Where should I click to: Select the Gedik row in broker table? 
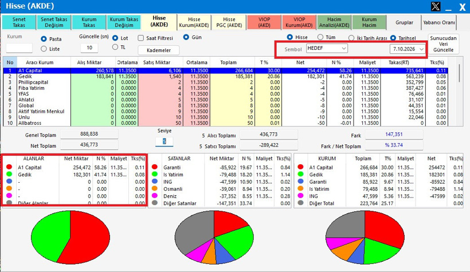[225, 76]
